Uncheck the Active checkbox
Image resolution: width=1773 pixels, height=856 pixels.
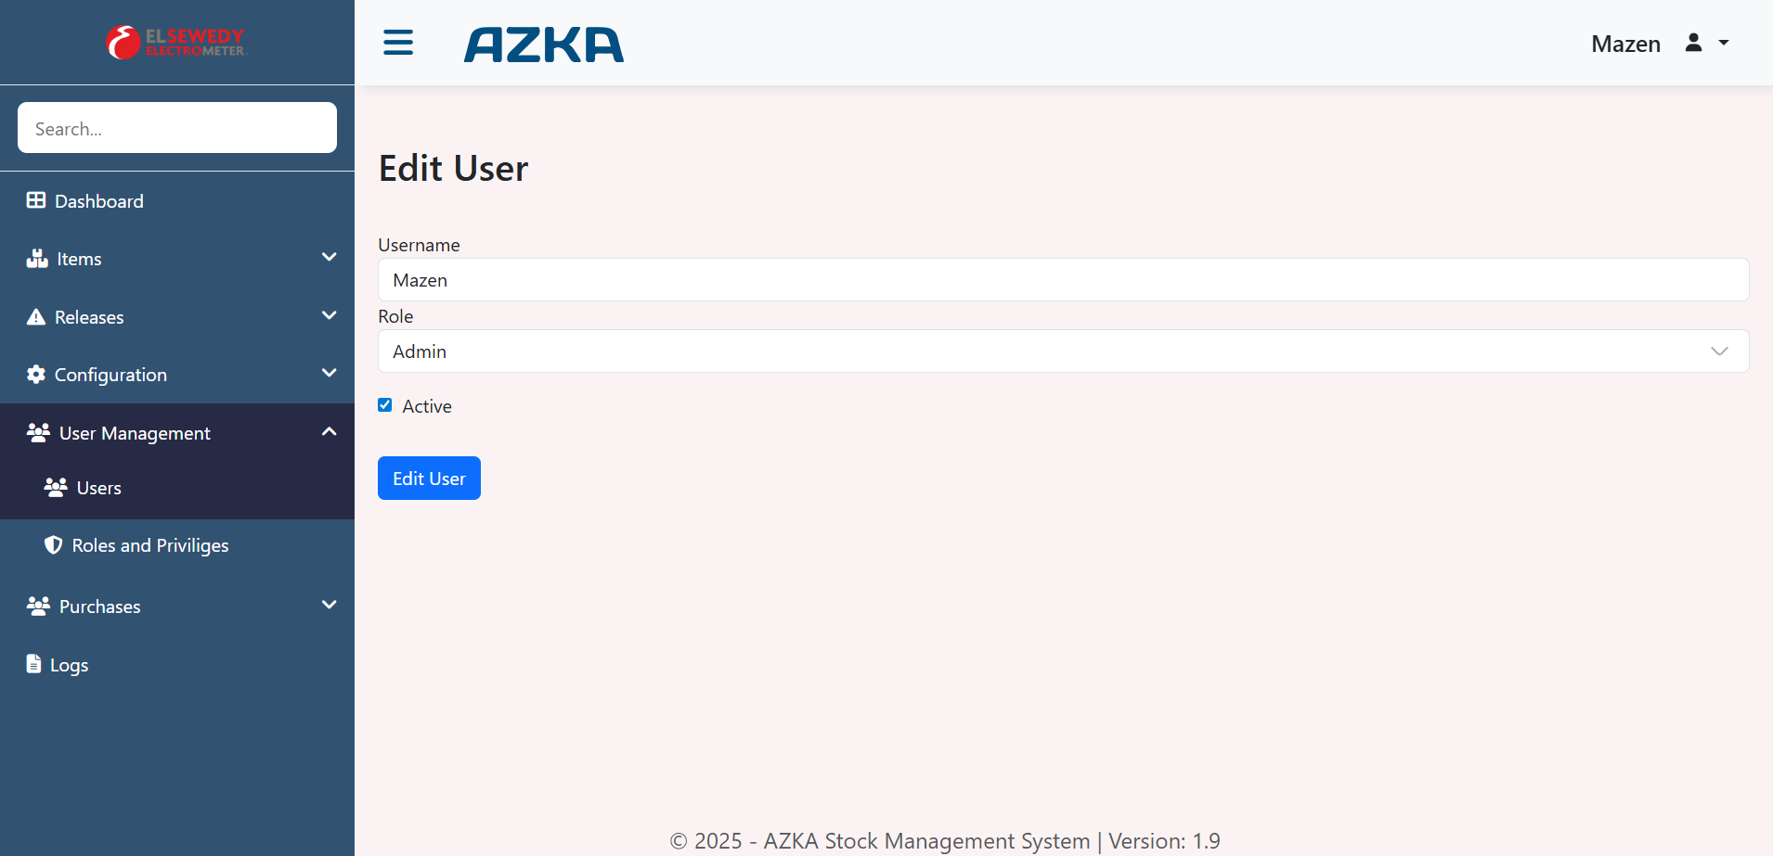tap(385, 405)
